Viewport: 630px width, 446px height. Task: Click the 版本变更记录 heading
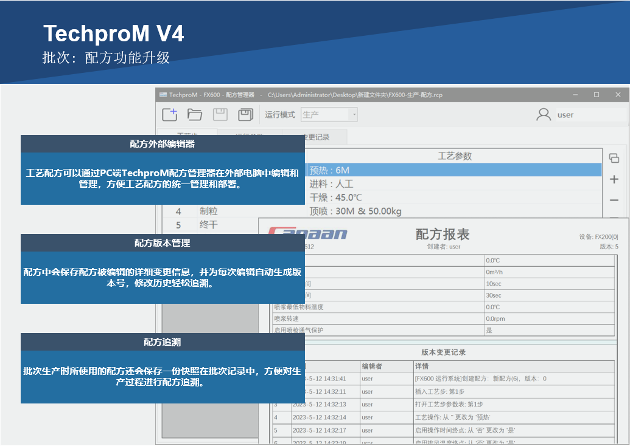443,352
